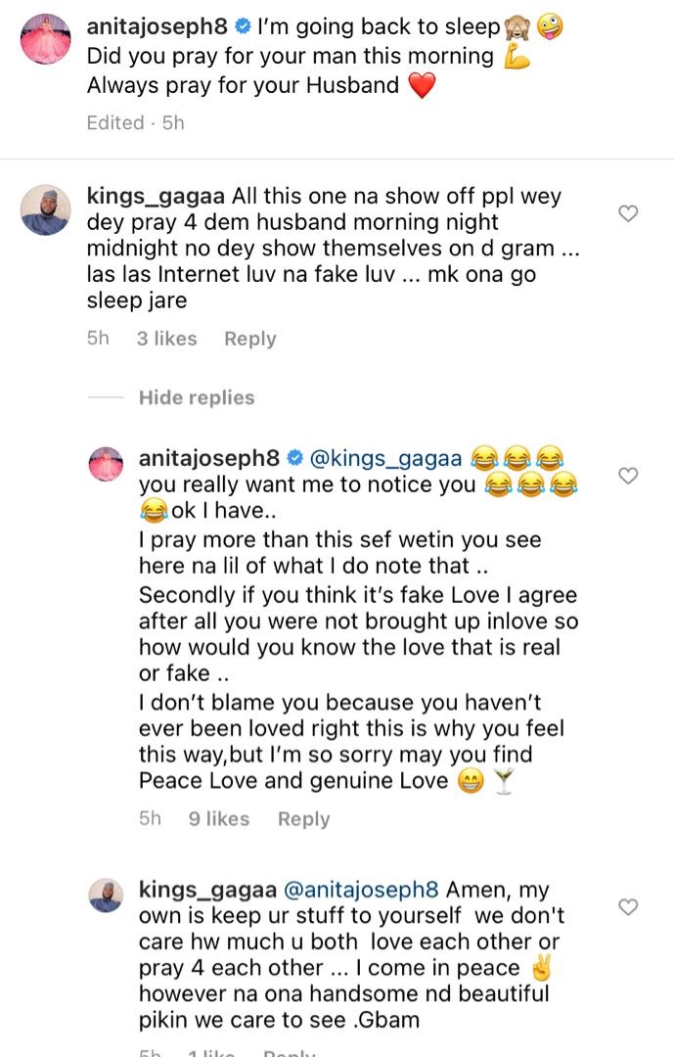The width and height of the screenshot is (674, 1057).
Task: Open anitajoseph8 username in the reply thread
Action: [x=209, y=457]
